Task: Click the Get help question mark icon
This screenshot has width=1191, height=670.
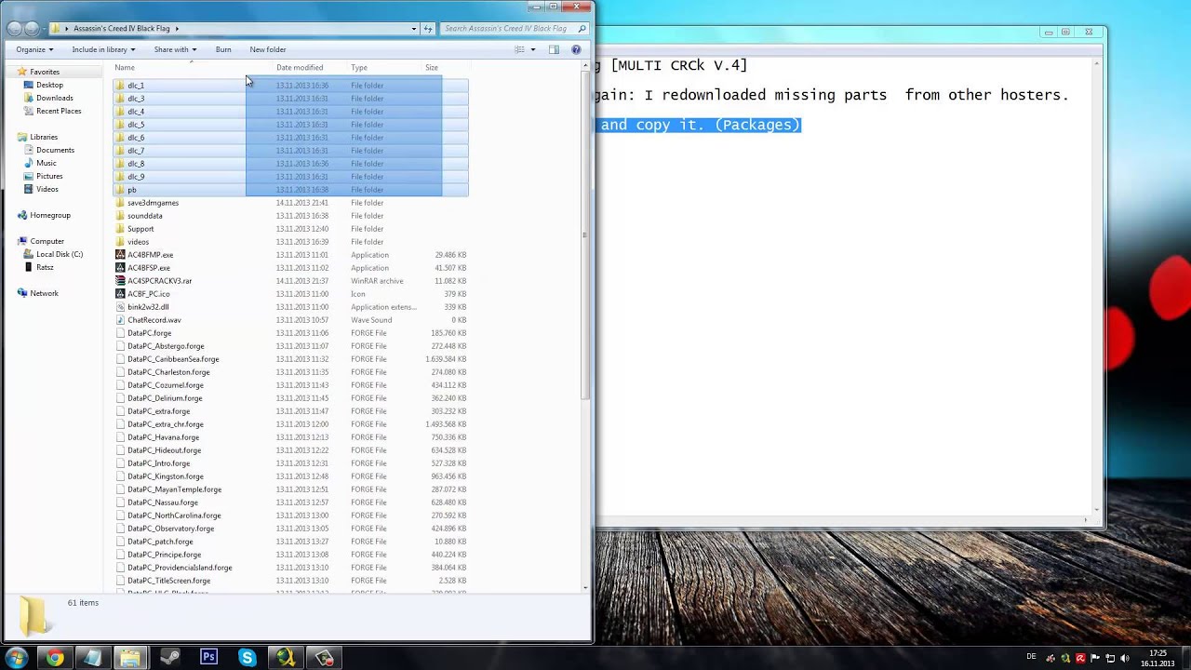Action: click(x=576, y=49)
